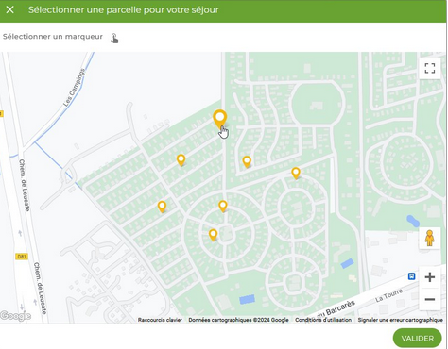Click the VALIDER button

coord(417,338)
